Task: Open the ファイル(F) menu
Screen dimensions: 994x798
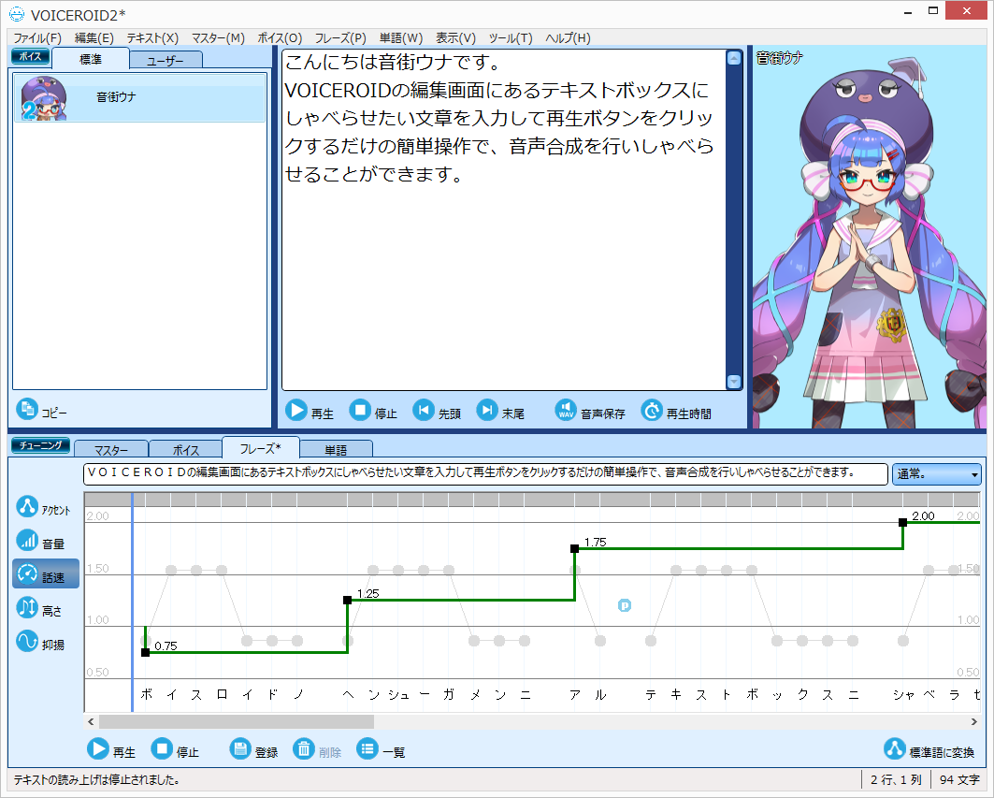Action: pos(37,38)
